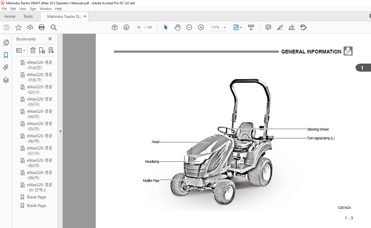This screenshot has width=371, height=228.
Task: Open the Sign menu
Action: tap(33, 9)
